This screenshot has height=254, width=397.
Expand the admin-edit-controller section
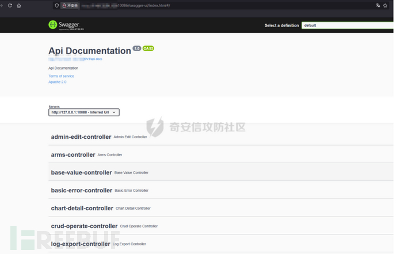click(81, 137)
